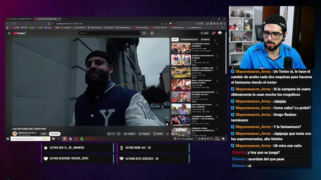Click the Preguntar button
Image resolution: width=321 pixels, height=180 pixels.
coord(144,134)
